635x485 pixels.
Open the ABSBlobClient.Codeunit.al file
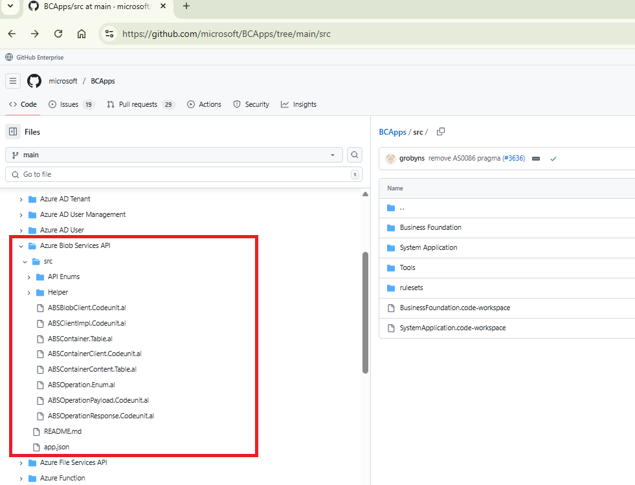pyautogui.click(x=86, y=308)
